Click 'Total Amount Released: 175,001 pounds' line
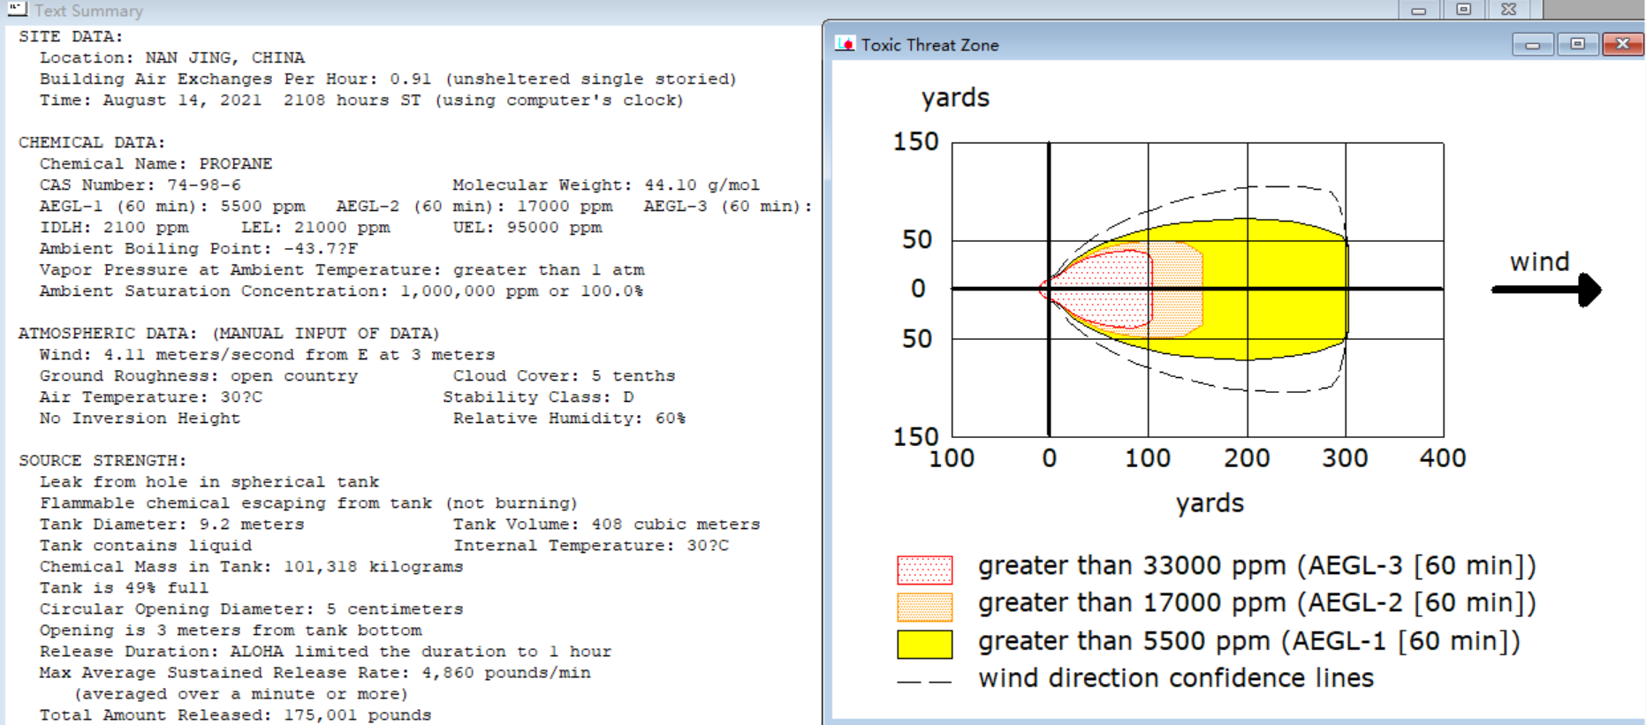Screen dimensions: 1646x725 235,714
